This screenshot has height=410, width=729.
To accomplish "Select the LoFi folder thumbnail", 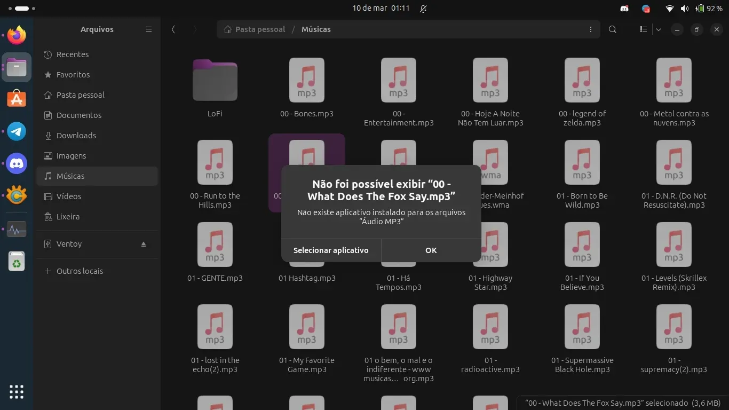I will coord(215,80).
